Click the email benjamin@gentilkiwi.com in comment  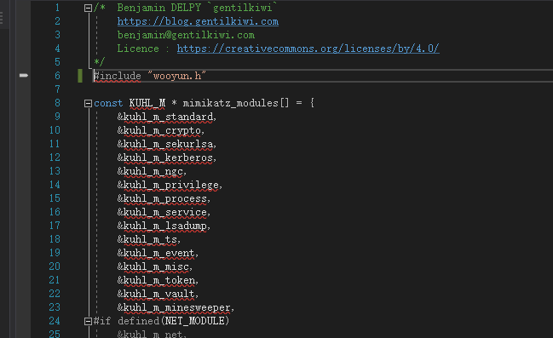click(x=186, y=35)
